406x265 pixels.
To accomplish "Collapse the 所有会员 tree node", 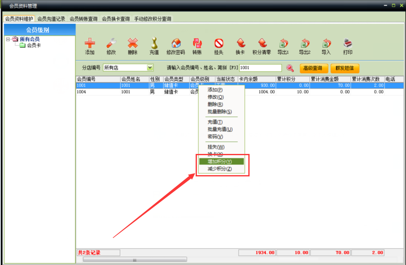I will [x=8, y=39].
